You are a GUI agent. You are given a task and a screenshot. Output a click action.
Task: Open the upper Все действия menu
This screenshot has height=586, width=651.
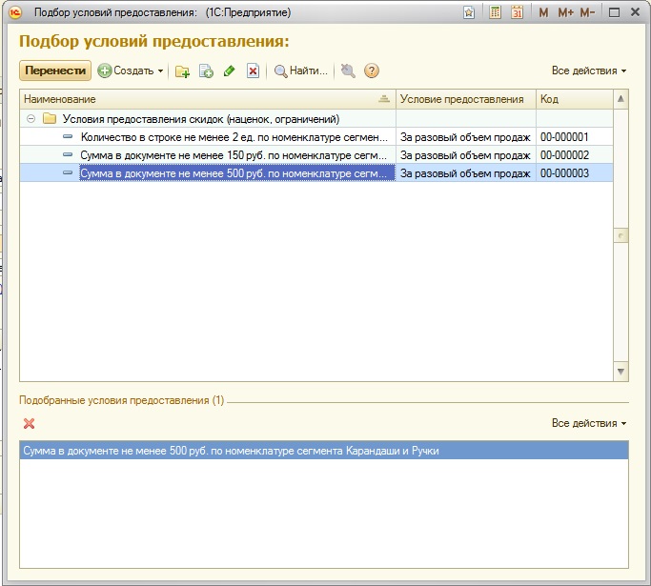[588, 71]
